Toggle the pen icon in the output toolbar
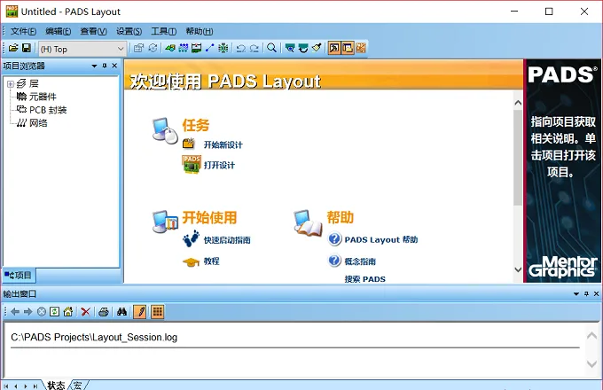This screenshot has width=603, height=390. 140,312
